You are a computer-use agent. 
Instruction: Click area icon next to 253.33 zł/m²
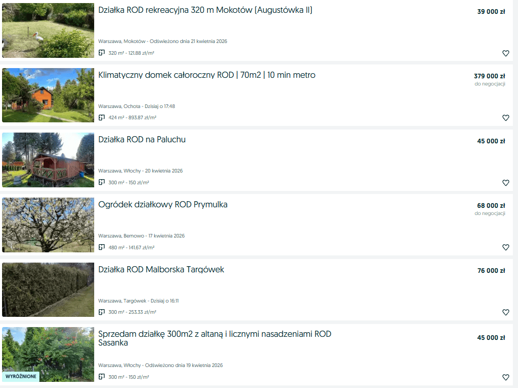tap(102, 312)
